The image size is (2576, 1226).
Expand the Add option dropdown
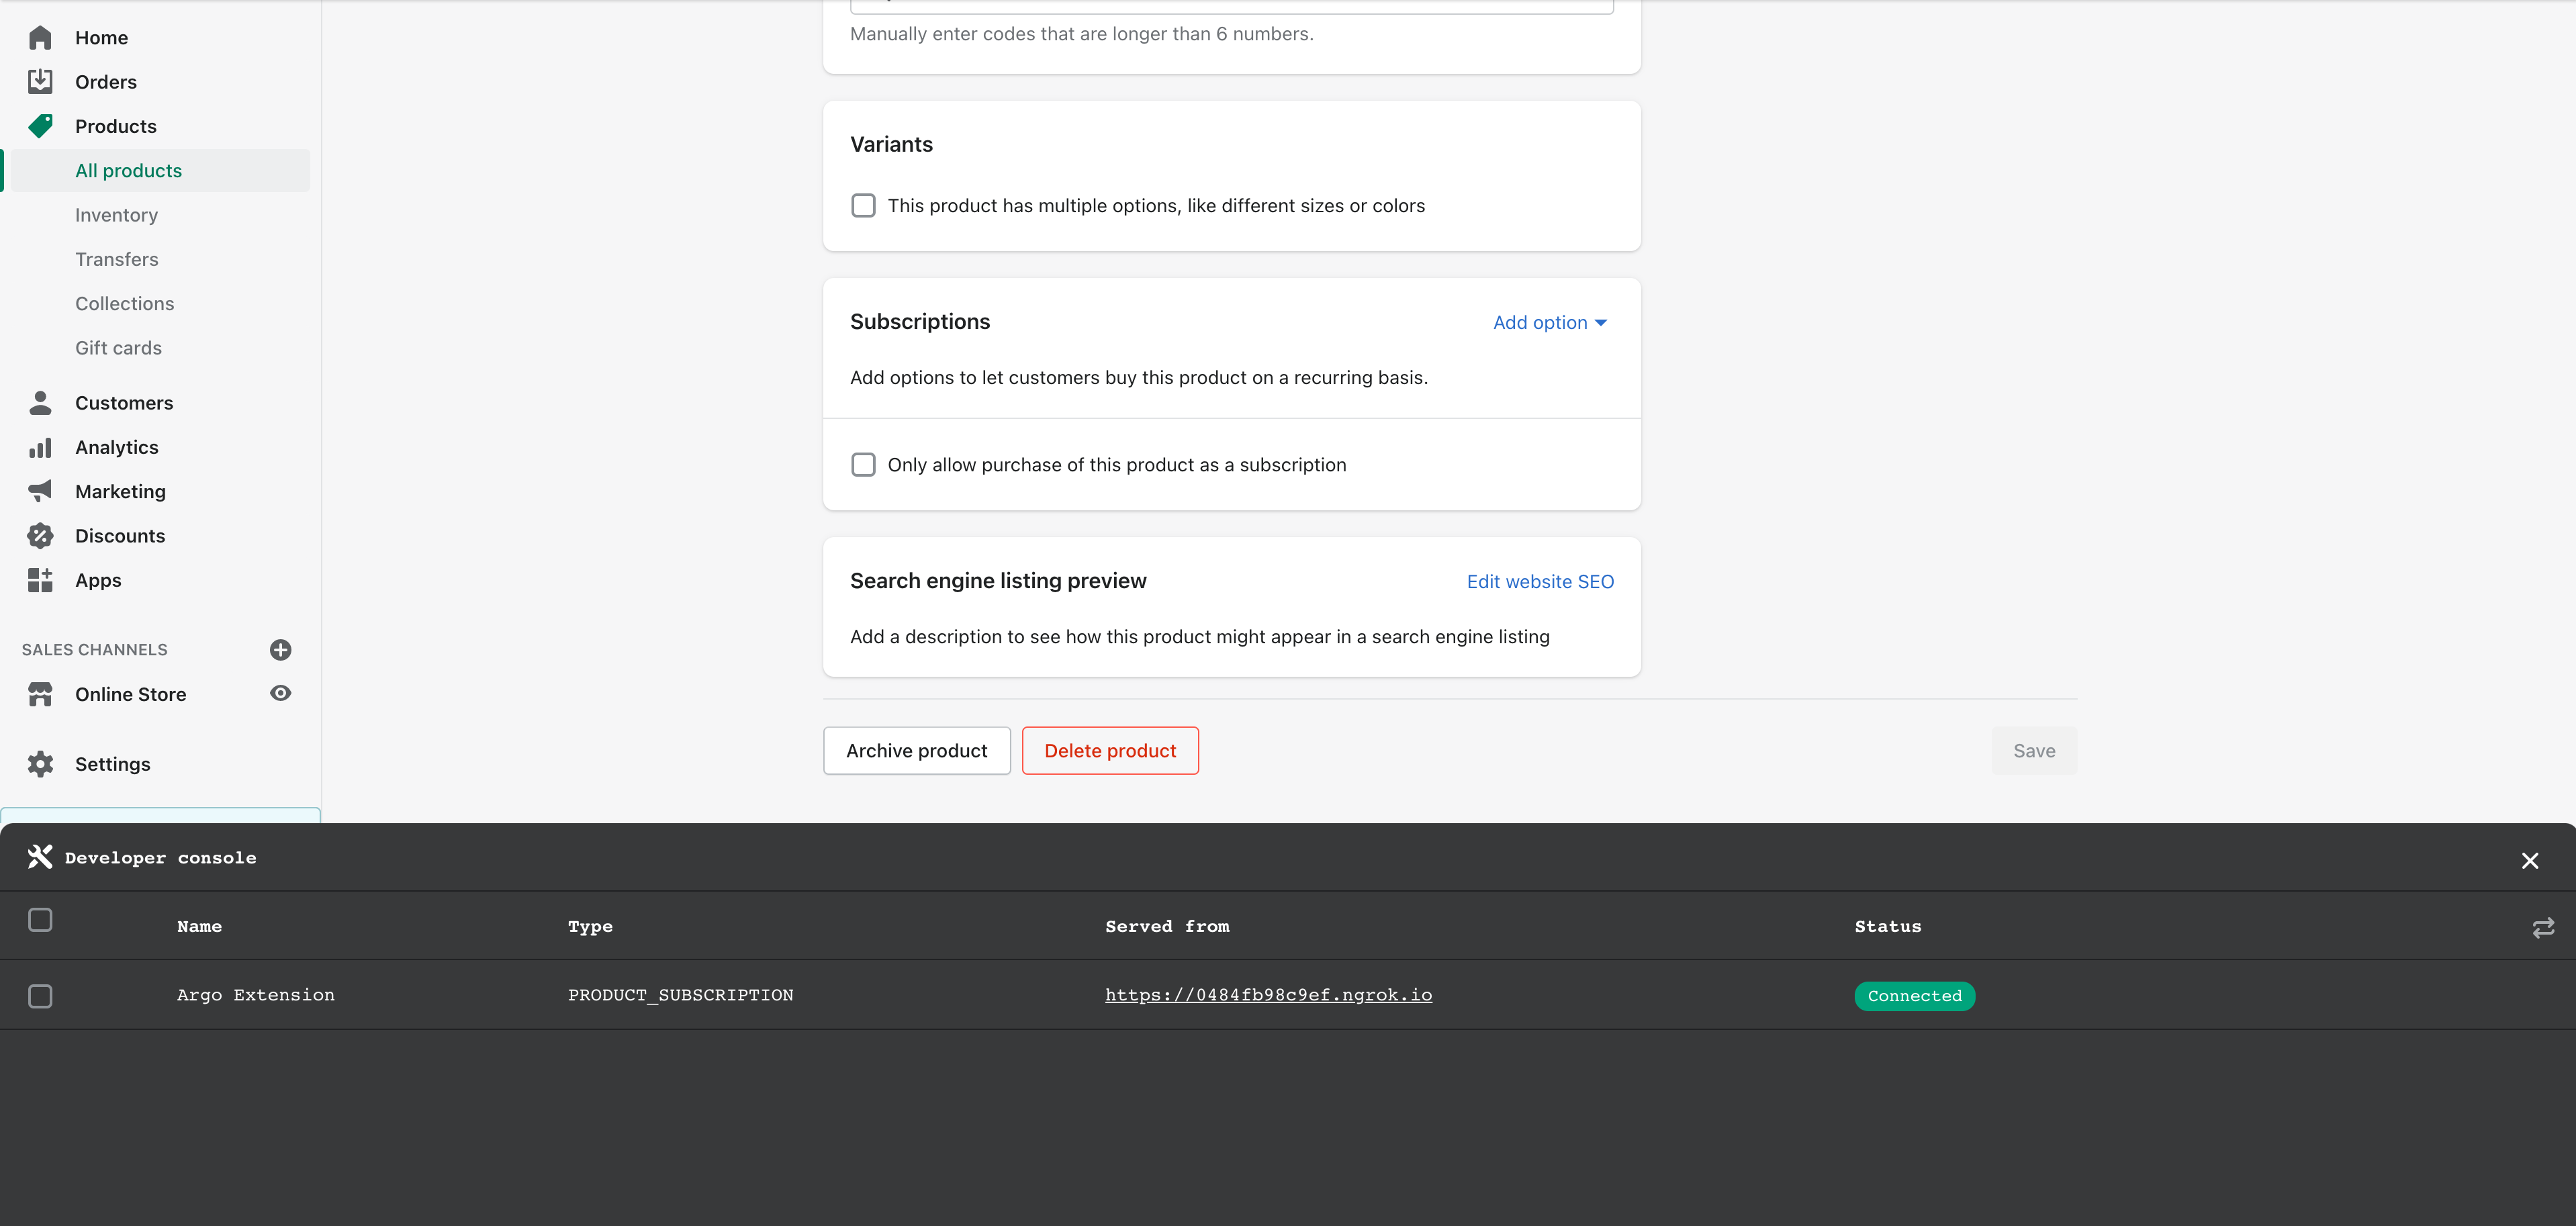pos(1550,323)
